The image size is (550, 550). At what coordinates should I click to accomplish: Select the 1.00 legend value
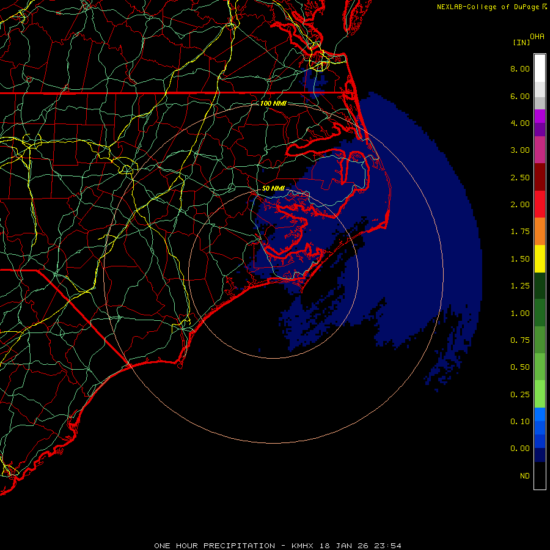tap(520, 313)
